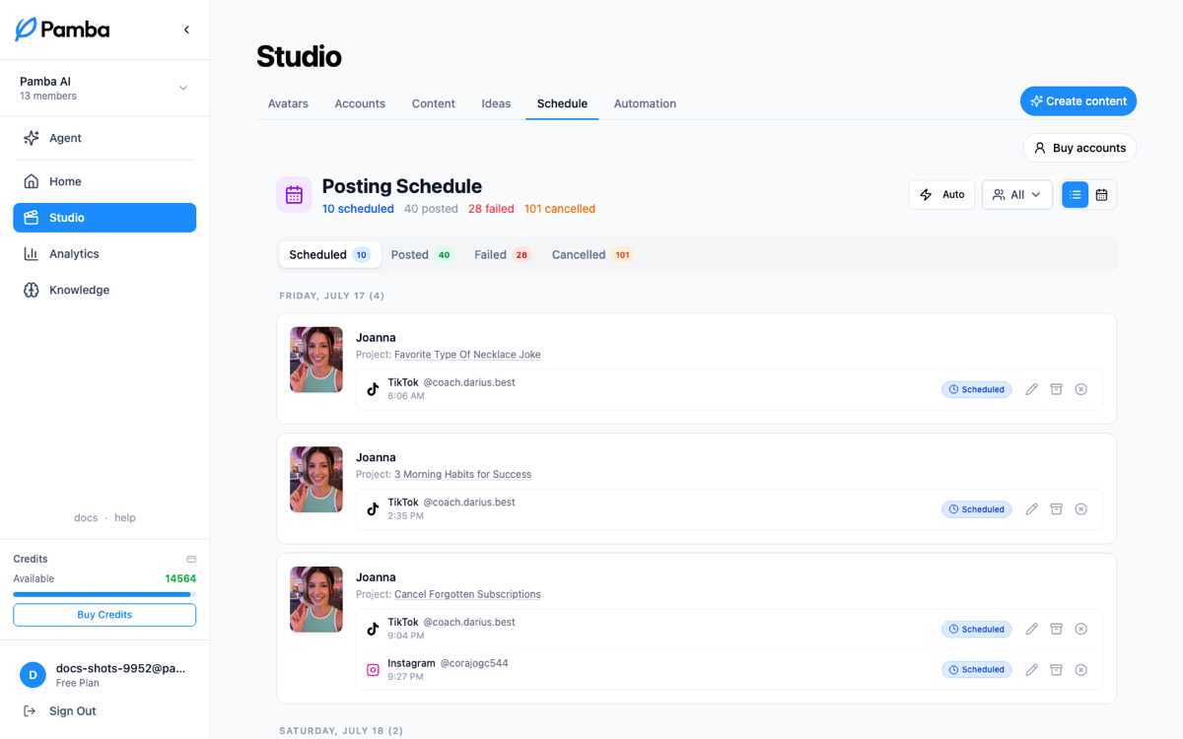Viewport: 1183px width, 739px height.
Task: Archive the 8:06 AM TikTok post
Action: click(1056, 389)
